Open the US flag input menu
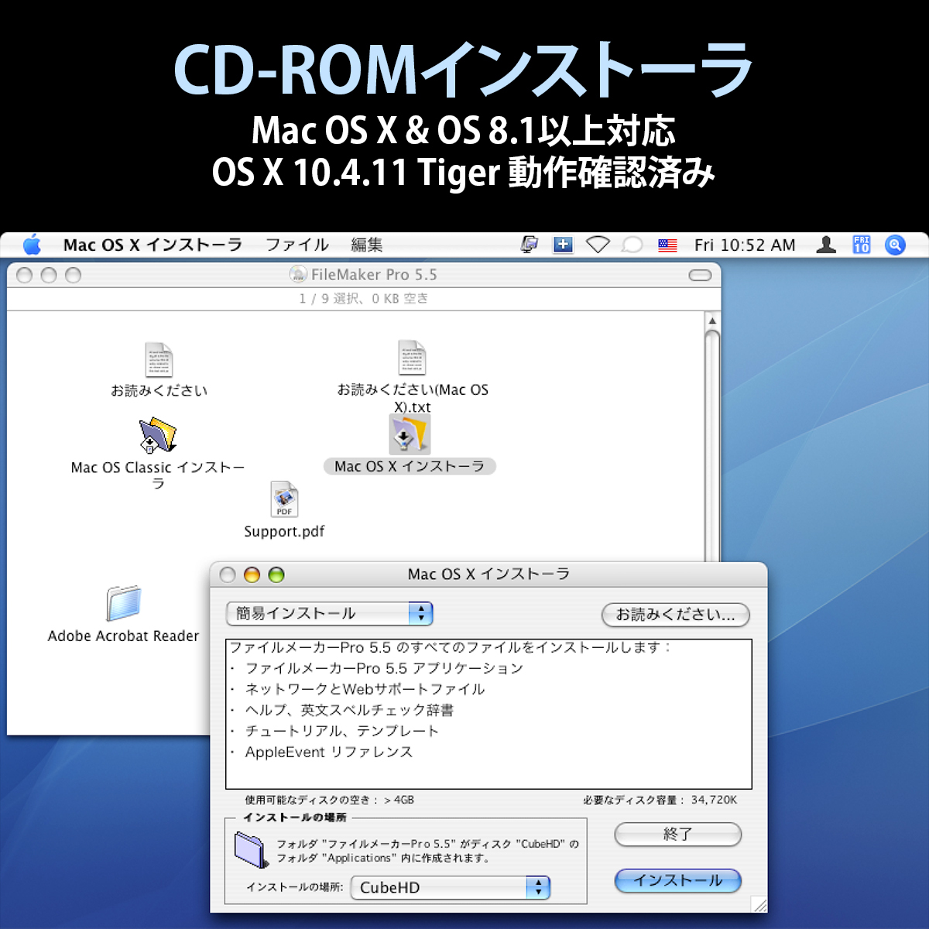The image size is (929, 929). (x=667, y=245)
